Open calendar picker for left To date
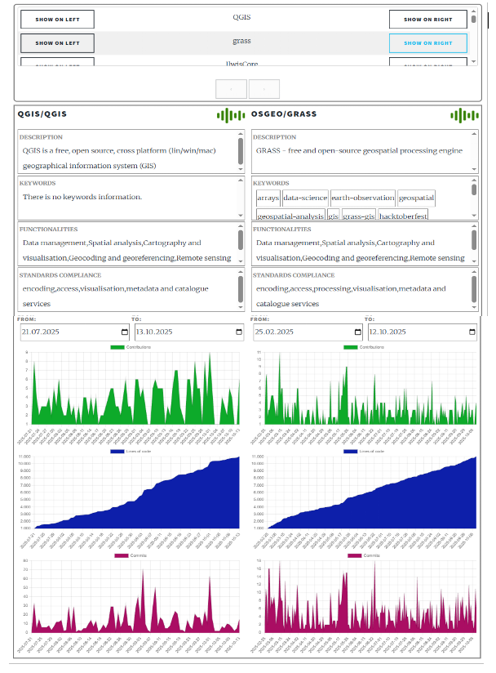 (239, 332)
